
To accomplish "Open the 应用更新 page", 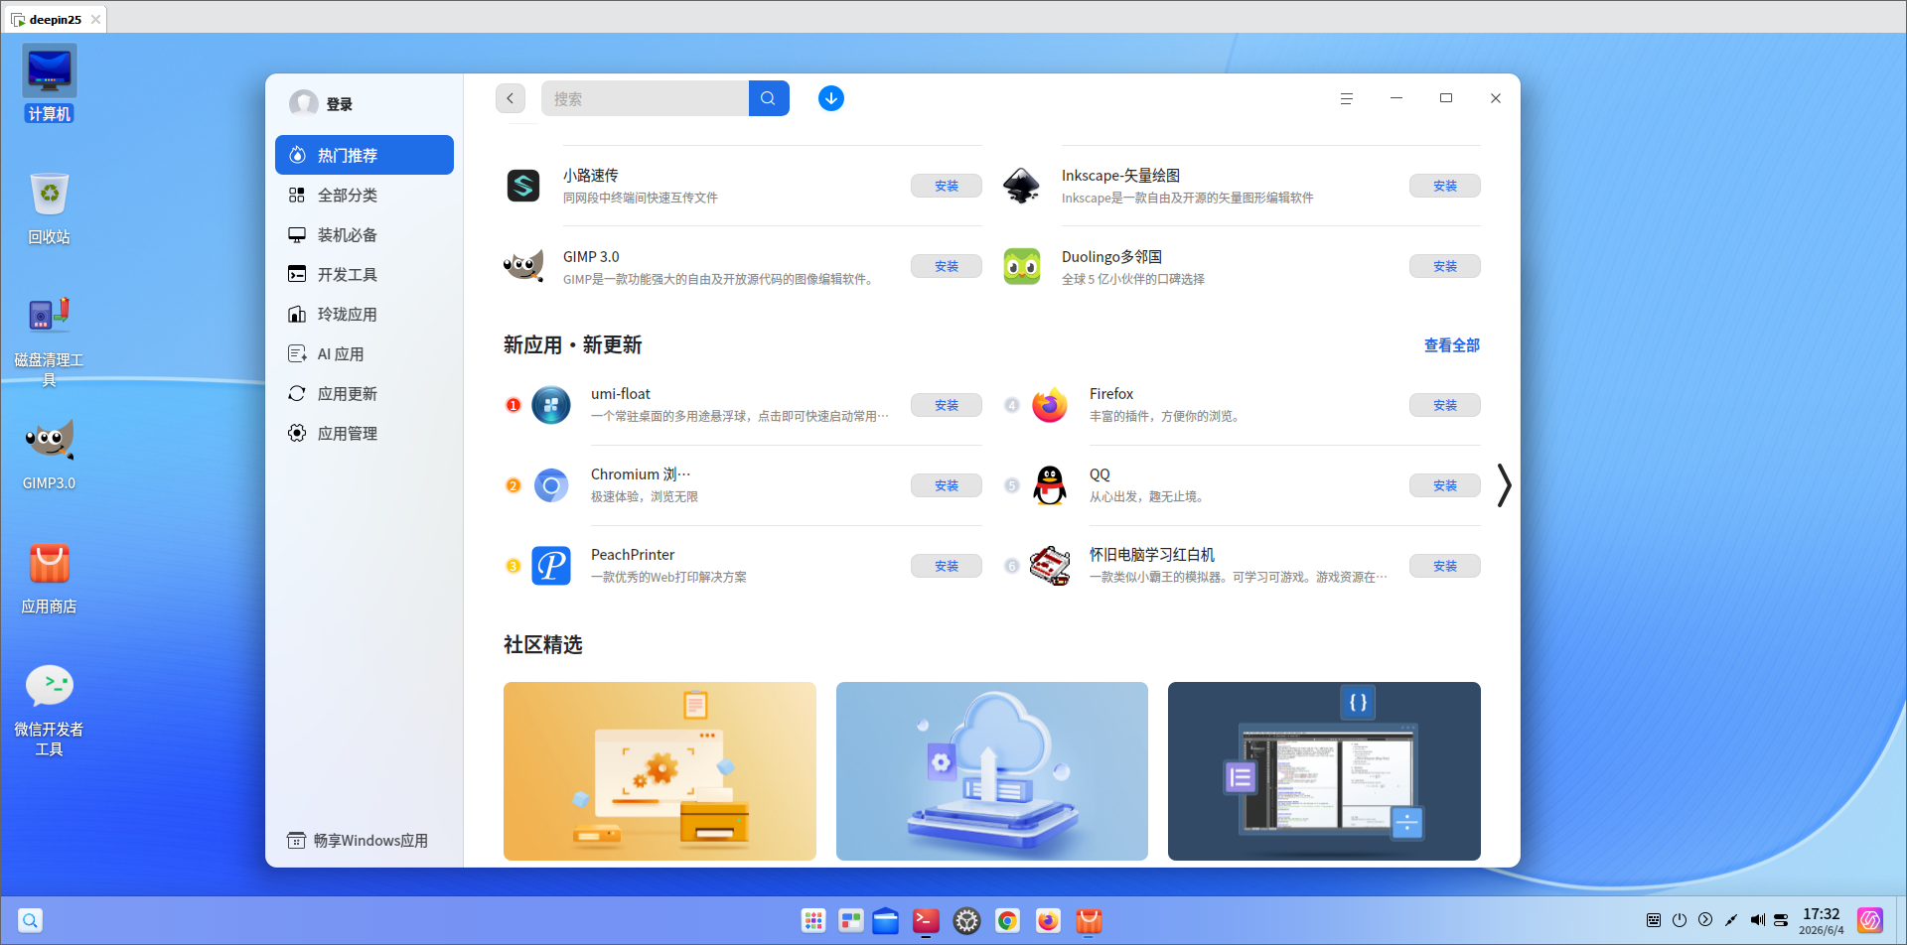I will coord(365,393).
